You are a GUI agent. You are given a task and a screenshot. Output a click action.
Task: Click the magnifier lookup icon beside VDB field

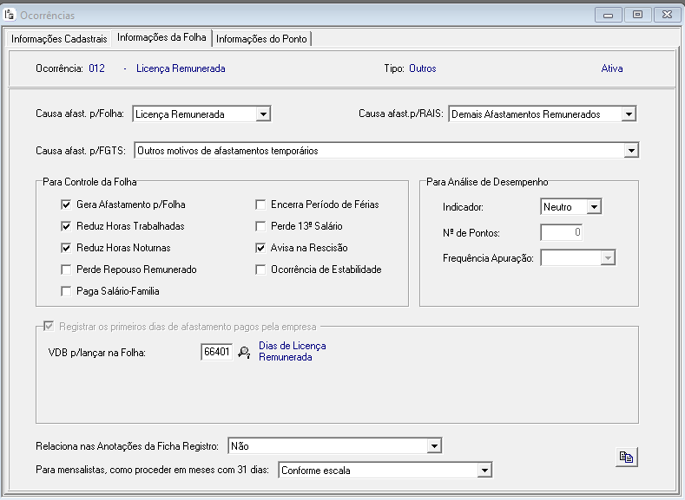244,352
